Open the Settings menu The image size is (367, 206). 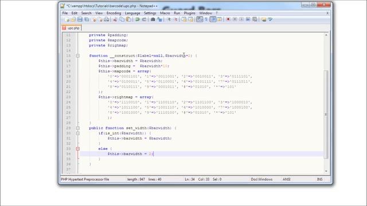(x=150, y=13)
